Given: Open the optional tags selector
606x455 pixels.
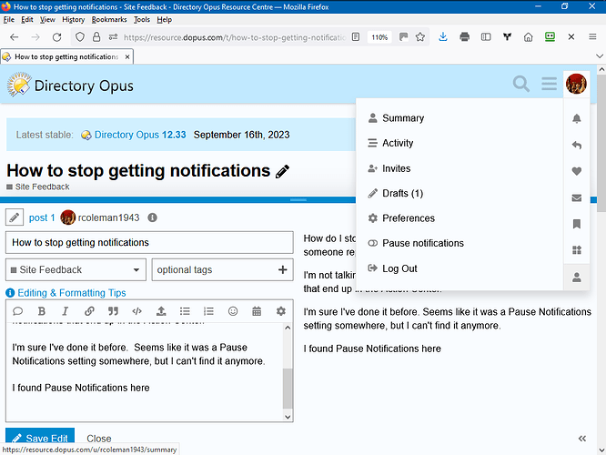Looking at the screenshot, I should pos(222,269).
